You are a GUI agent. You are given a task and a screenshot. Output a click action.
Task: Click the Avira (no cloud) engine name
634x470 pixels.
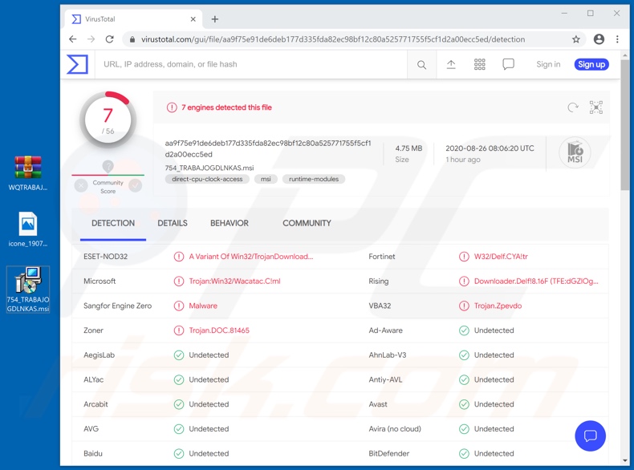(395, 429)
